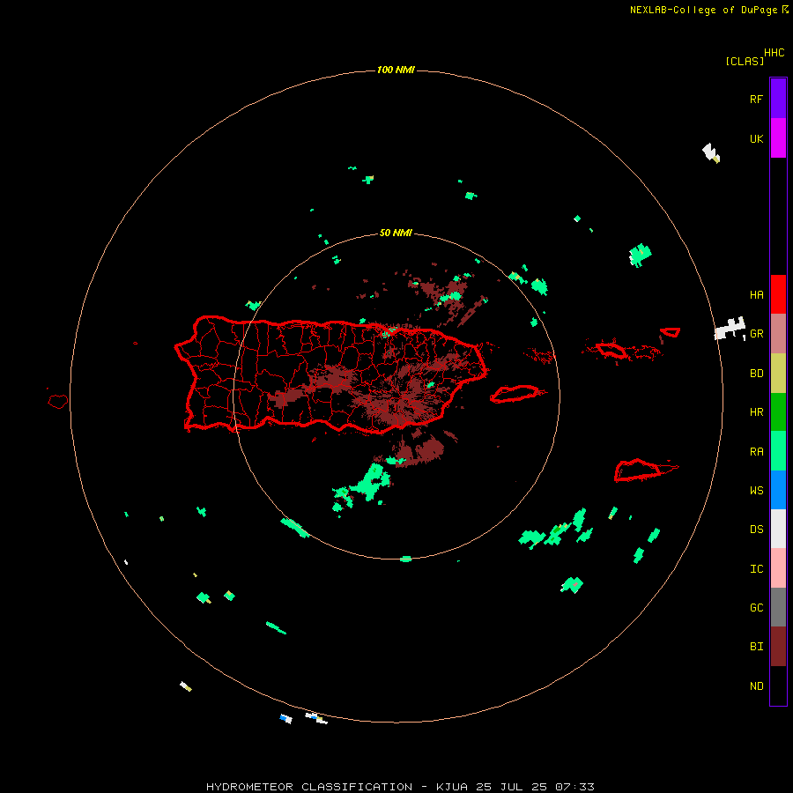The height and width of the screenshot is (793, 793).
Task: Click the BD yellow legend swatch
Action: tap(778, 374)
